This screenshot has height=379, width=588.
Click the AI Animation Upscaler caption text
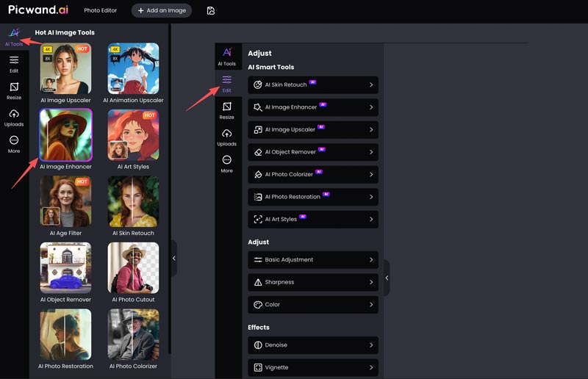pos(133,101)
